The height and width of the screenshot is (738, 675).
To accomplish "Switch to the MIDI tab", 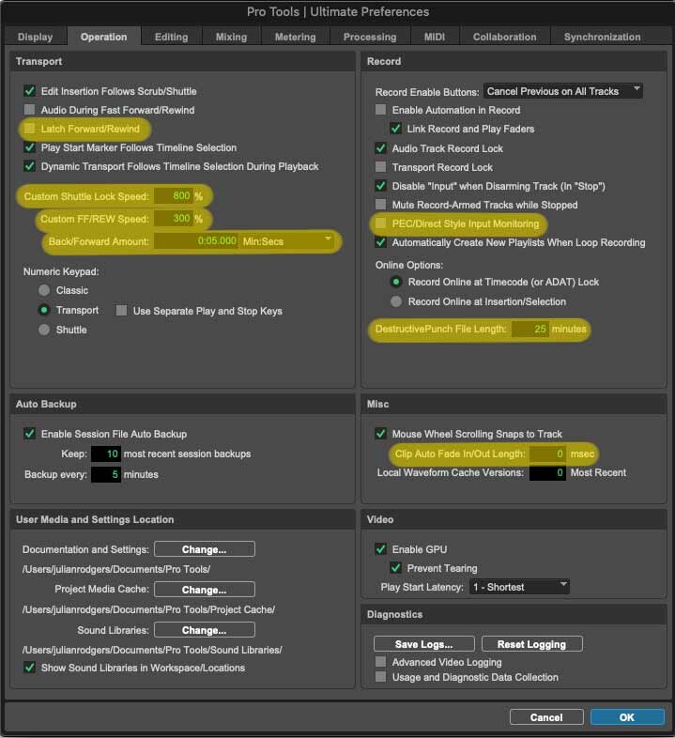I will click(435, 37).
